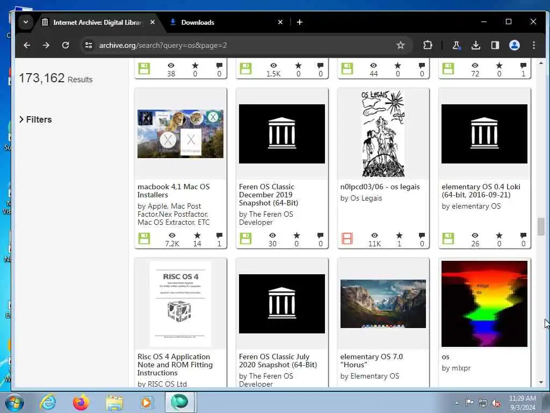This screenshot has width=550, height=413.
Task: Click views eye on os legais card
Action: click(x=374, y=236)
